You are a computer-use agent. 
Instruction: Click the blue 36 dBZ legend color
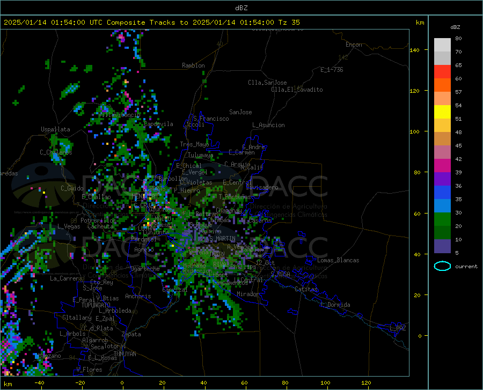click(442, 193)
